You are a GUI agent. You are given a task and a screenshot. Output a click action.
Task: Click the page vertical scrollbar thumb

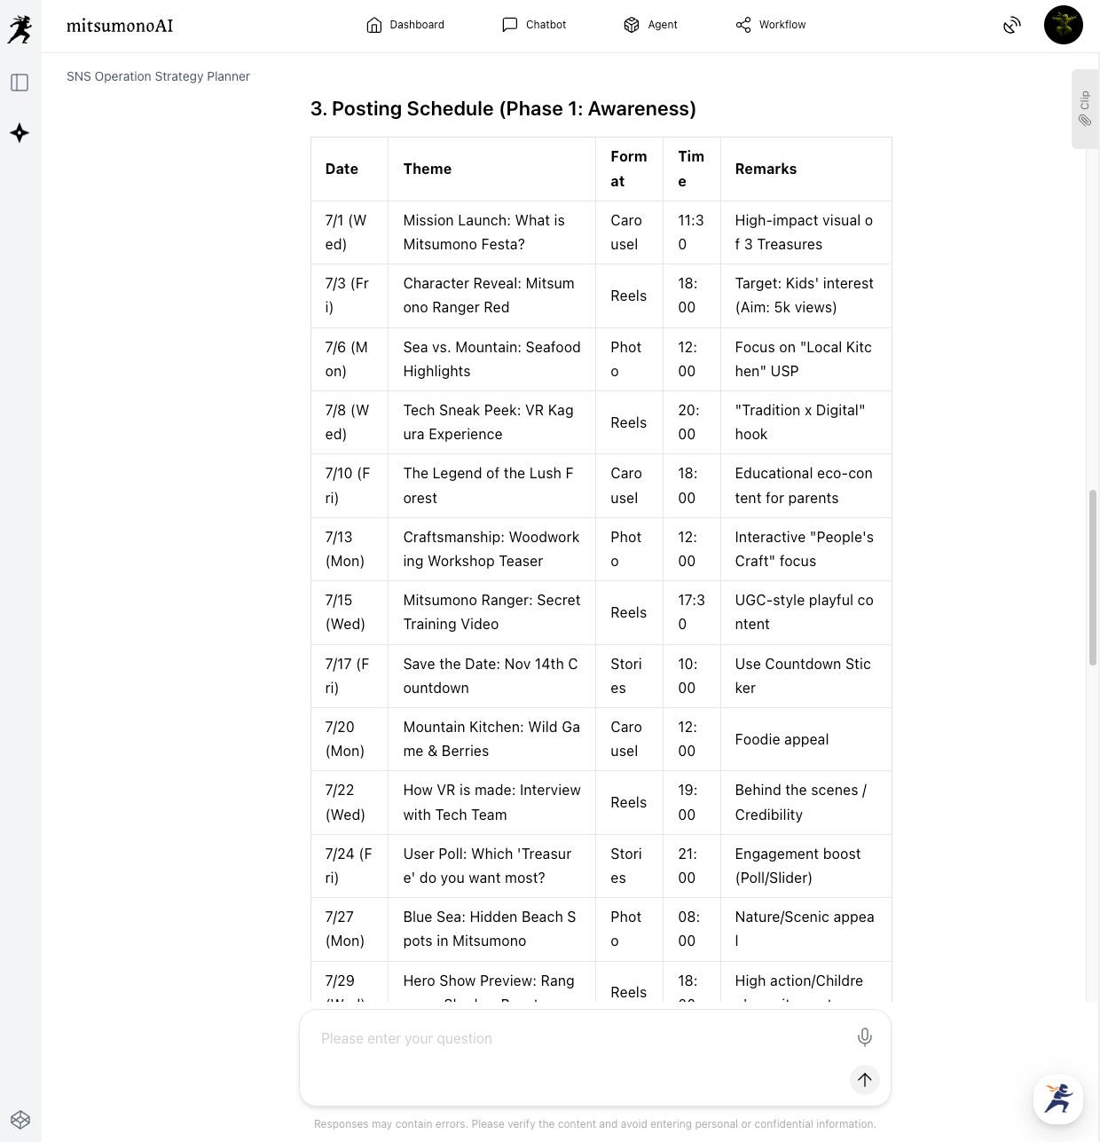[x=1093, y=577]
